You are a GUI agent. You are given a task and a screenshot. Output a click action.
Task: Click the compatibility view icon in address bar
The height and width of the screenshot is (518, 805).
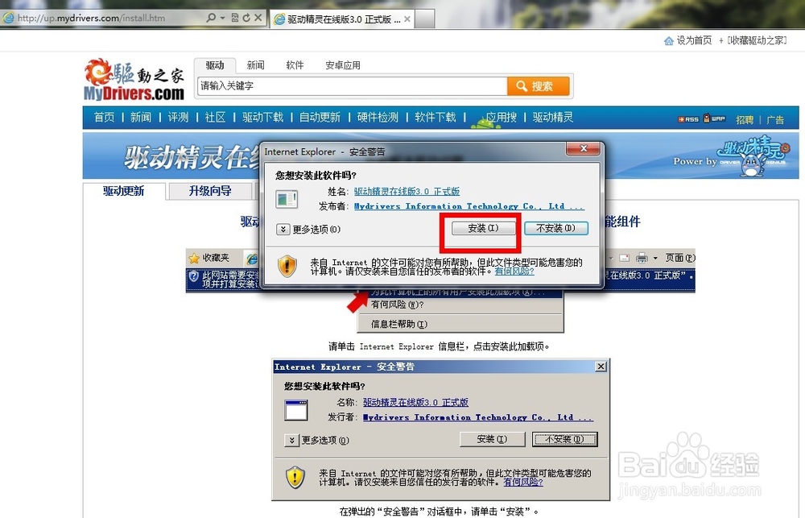[234, 18]
